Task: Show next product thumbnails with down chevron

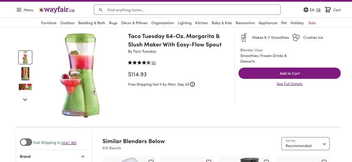Action: tap(25, 100)
